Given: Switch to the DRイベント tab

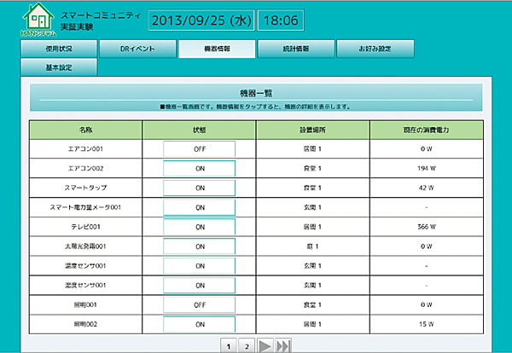Looking at the screenshot, I should click(x=137, y=49).
